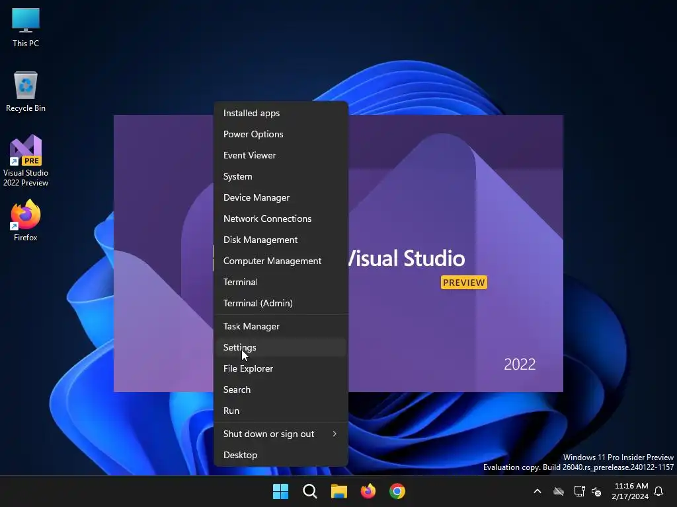Select Search in the Win+X menu

click(280, 389)
